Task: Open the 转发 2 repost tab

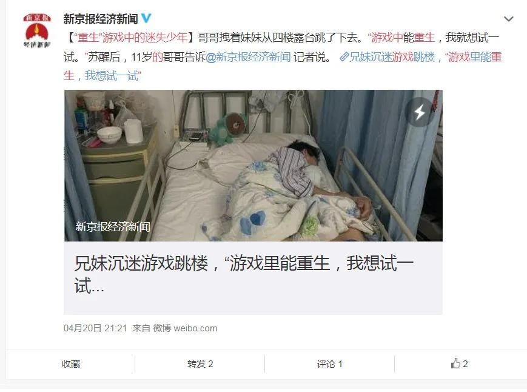Action: tap(200, 363)
